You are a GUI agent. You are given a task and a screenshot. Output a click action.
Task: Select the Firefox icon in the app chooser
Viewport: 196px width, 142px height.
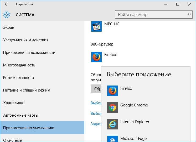click(x=112, y=91)
